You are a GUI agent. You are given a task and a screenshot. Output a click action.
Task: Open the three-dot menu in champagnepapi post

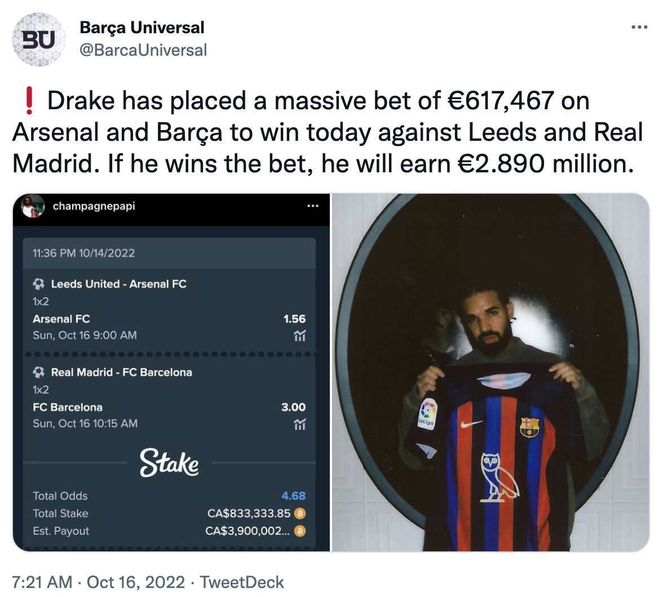[x=313, y=206]
